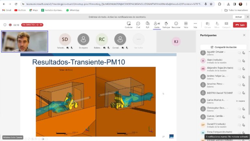The image size is (250, 141).
Task: Open Gmail bookmark
Action: [7, 10]
